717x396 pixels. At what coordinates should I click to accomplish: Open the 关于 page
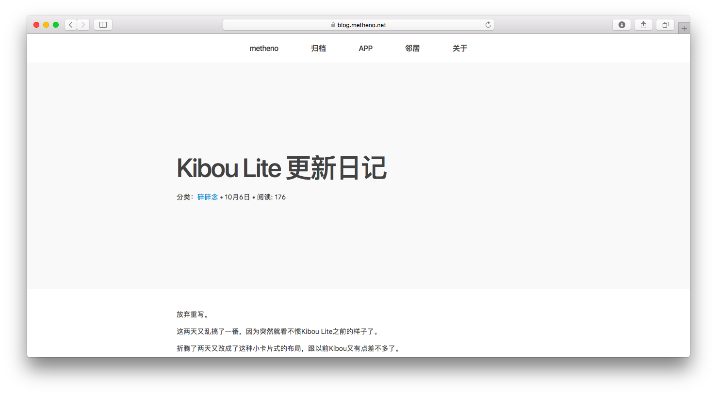pyautogui.click(x=459, y=48)
